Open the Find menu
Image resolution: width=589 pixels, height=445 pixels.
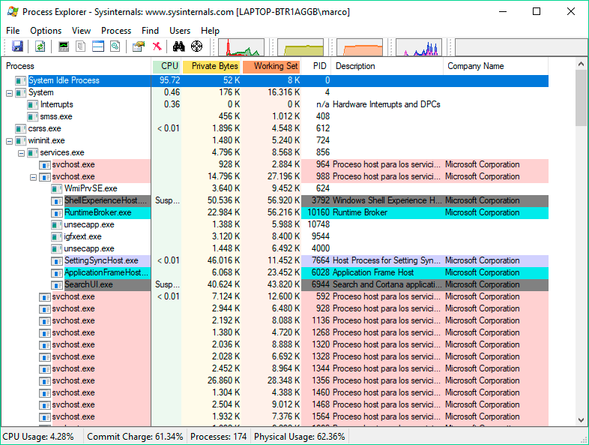(x=151, y=31)
